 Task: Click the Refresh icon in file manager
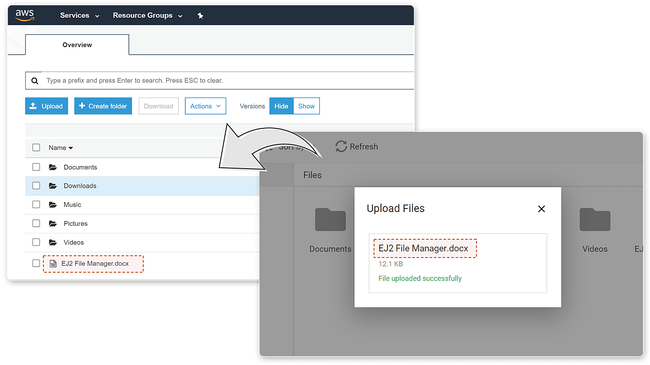pyautogui.click(x=341, y=147)
